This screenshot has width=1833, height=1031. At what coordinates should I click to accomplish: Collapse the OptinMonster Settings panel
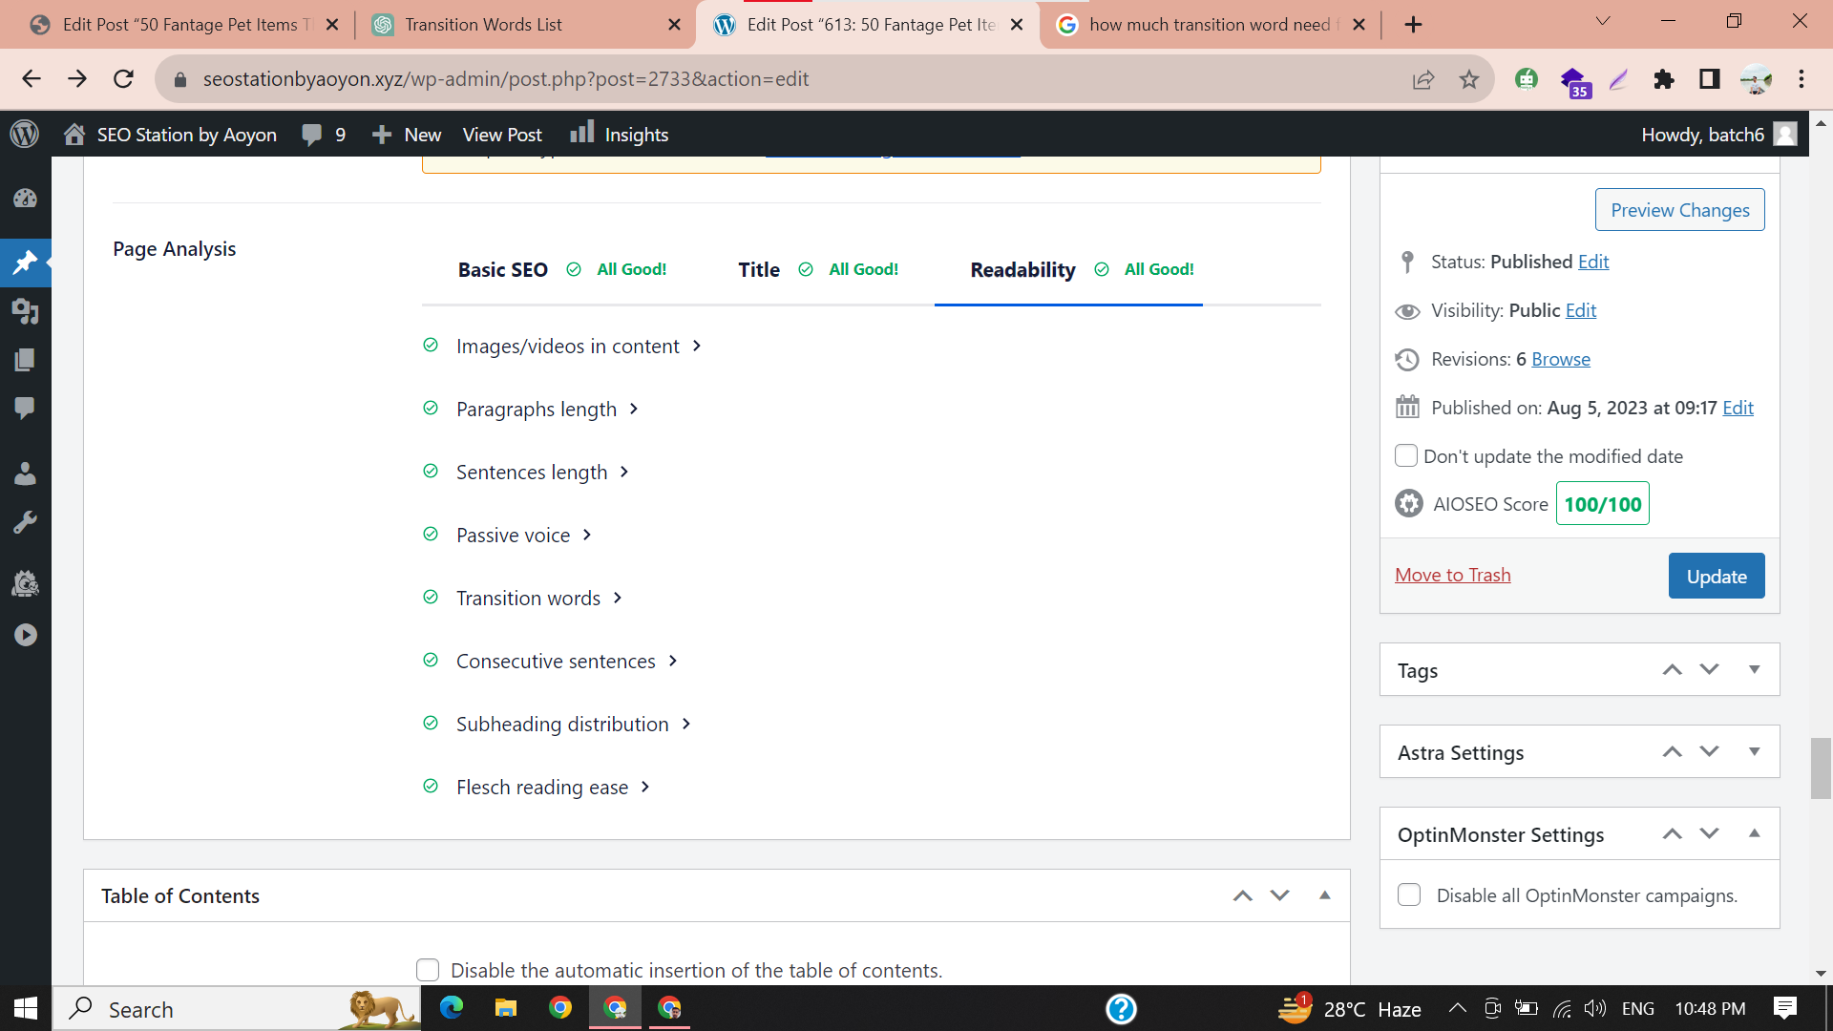[1757, 833]
